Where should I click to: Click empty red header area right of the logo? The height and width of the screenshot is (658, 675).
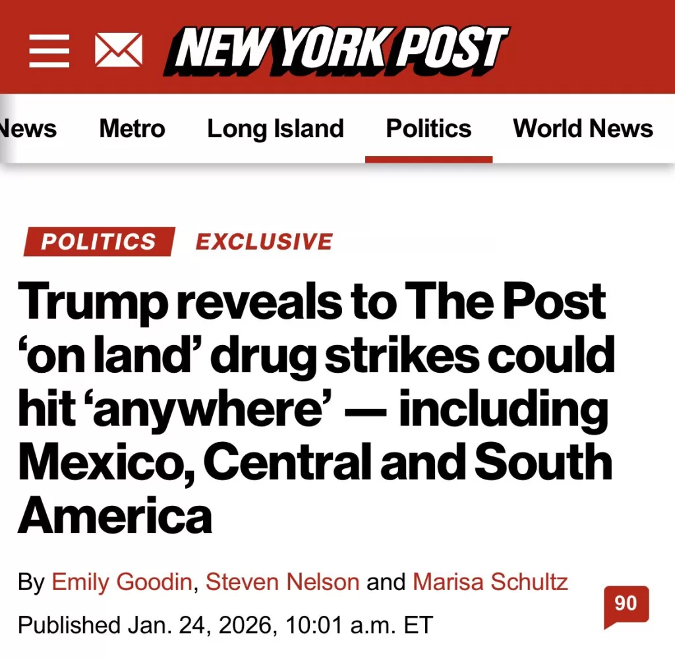[x=593, y=50]
